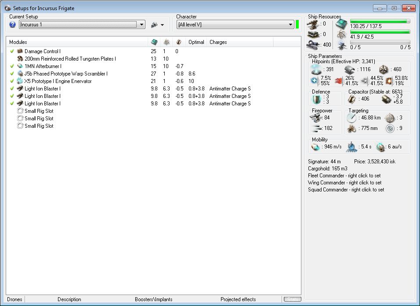The image size is (420, 306).
Task: Click the drone bay usage progress bar
Action: [380, 42]
